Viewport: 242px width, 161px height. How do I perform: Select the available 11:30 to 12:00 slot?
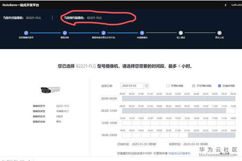point(231,111)
